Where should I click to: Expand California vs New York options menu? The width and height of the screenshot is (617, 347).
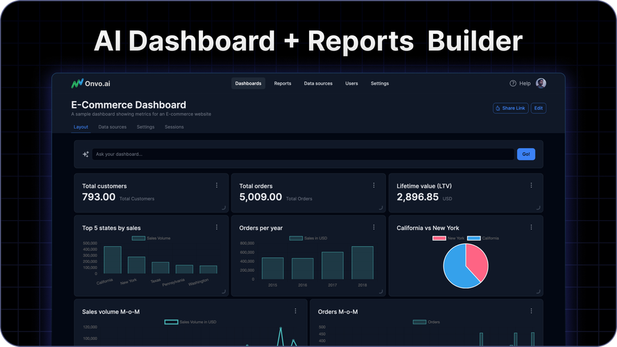coord(531,227)
